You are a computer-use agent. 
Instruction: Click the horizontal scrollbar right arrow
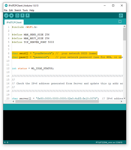coord(121,101)
